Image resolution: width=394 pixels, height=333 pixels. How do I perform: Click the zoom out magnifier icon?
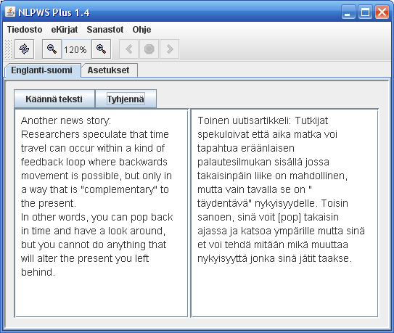[52, 49]
